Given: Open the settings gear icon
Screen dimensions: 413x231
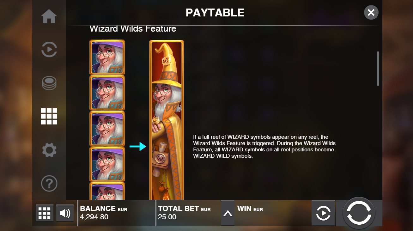Looking at the screenshot, I should tap(49, 150).
